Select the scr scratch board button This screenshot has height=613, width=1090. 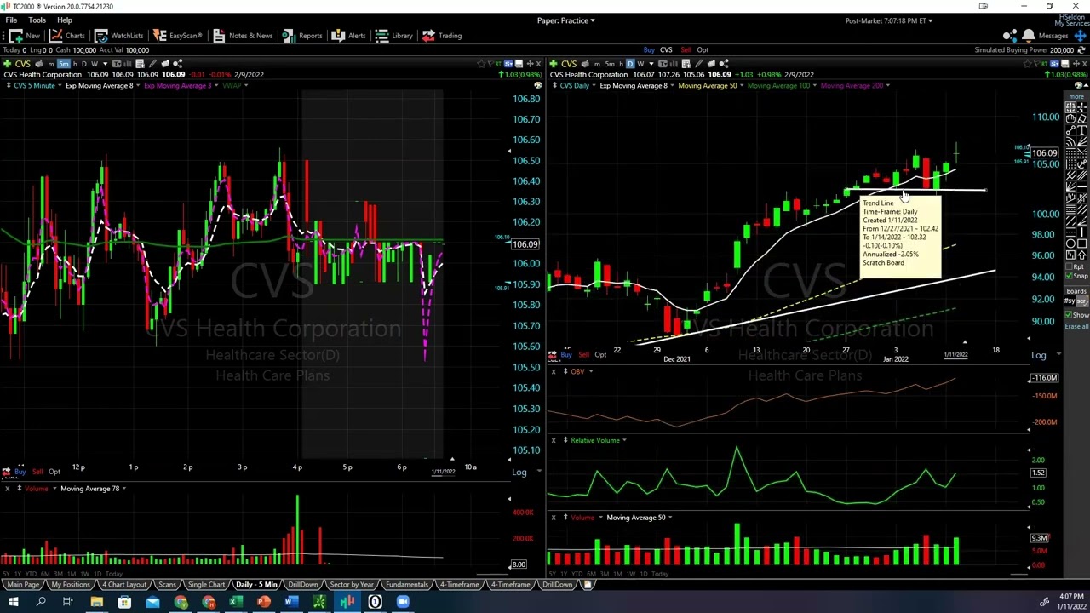click(x=1082, y=301)
